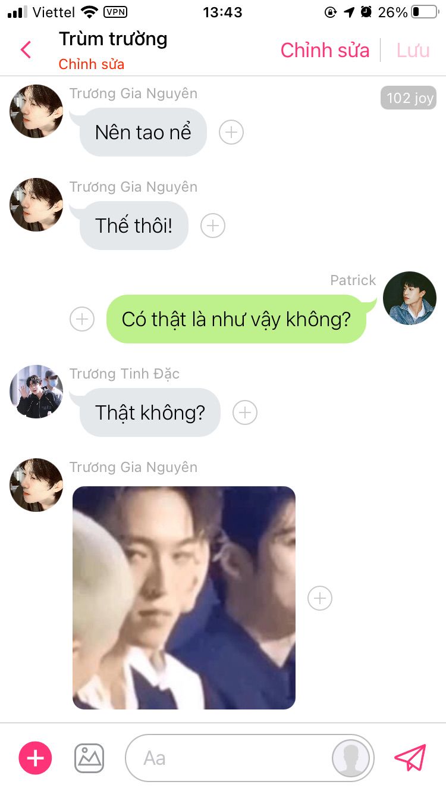Viewport: 446px width, 794px height.
Task: Open the image gallery picker icon
Action: tap(89, 758)
